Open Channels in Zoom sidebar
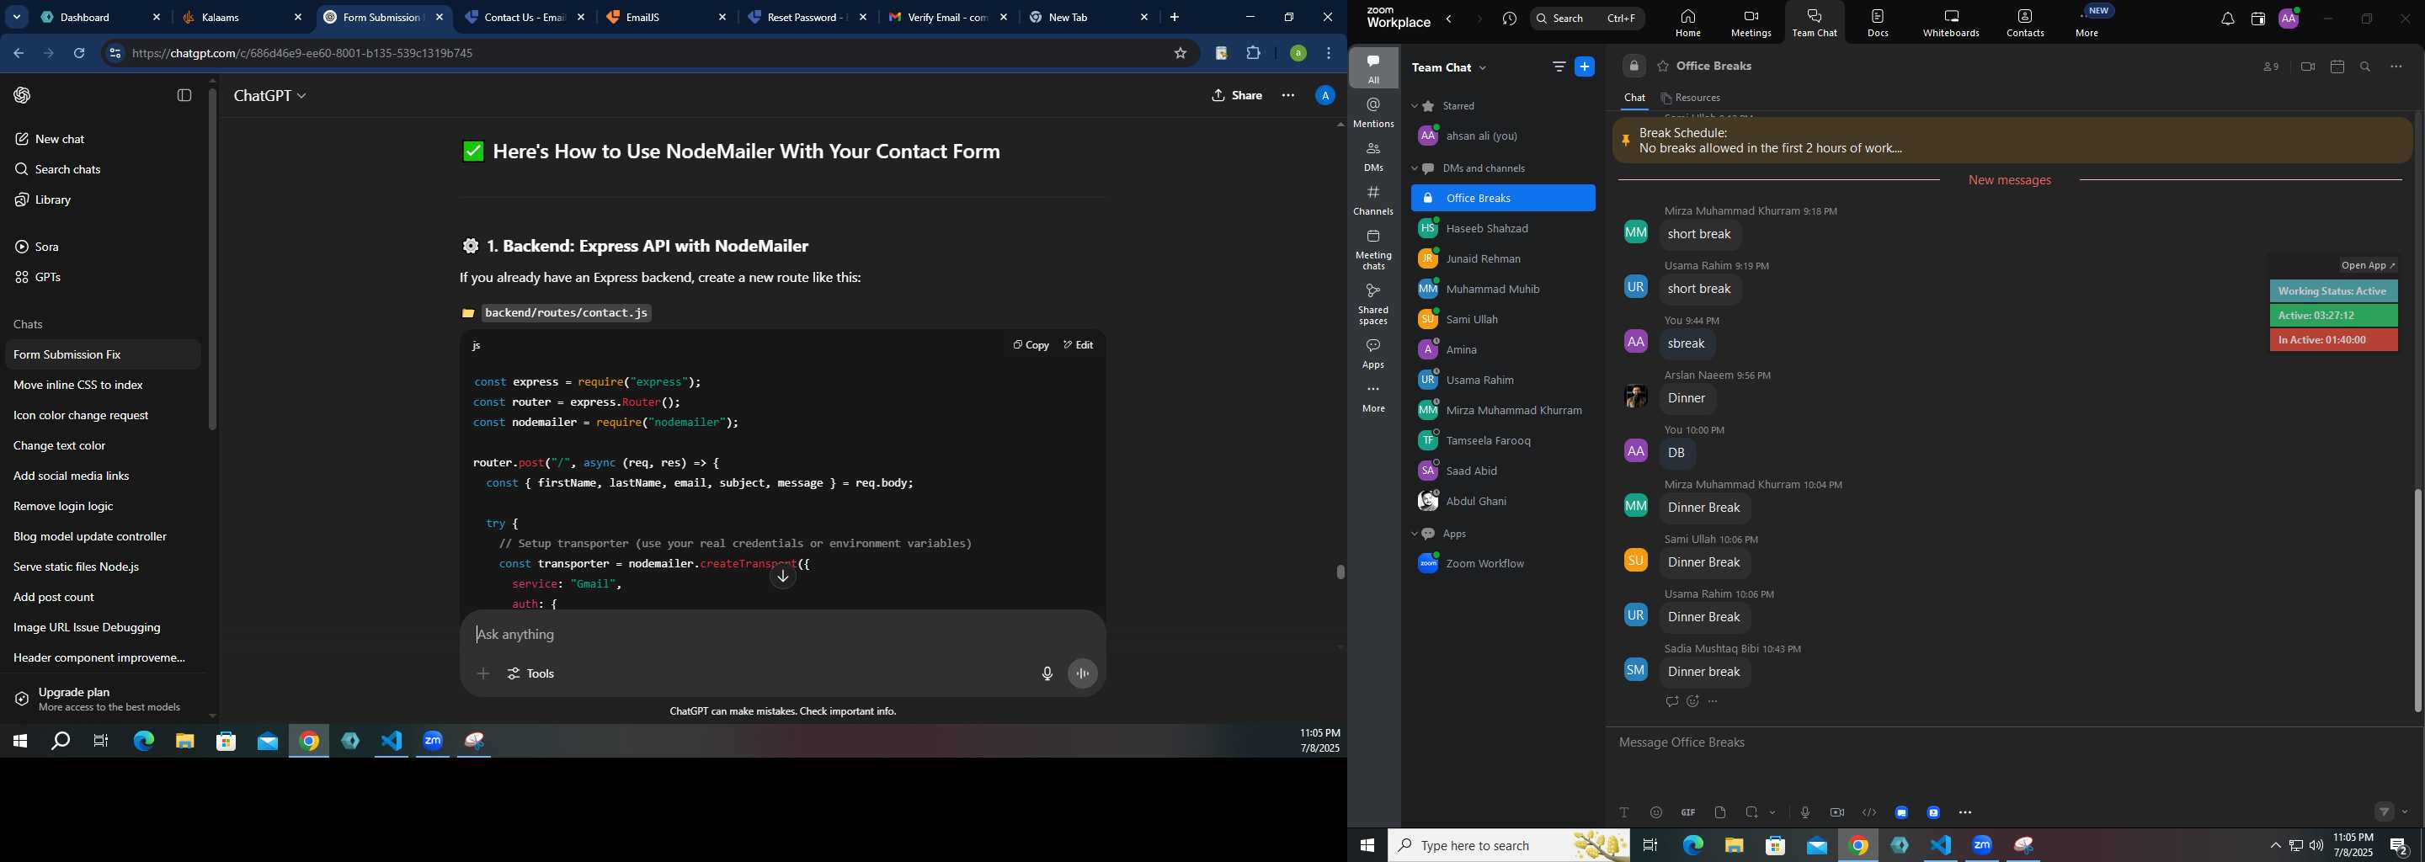 (1373, 200)
